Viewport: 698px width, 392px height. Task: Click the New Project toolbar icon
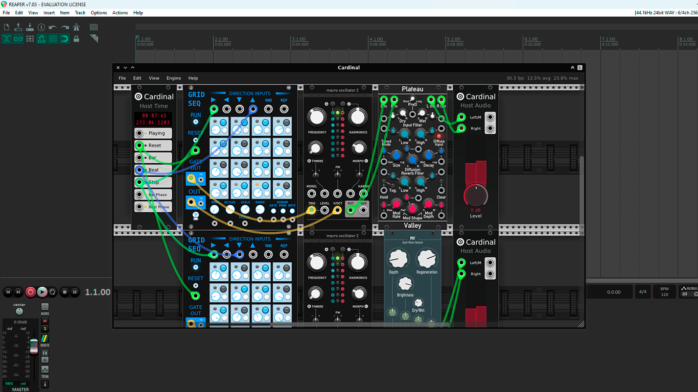(x=7, y=27)
